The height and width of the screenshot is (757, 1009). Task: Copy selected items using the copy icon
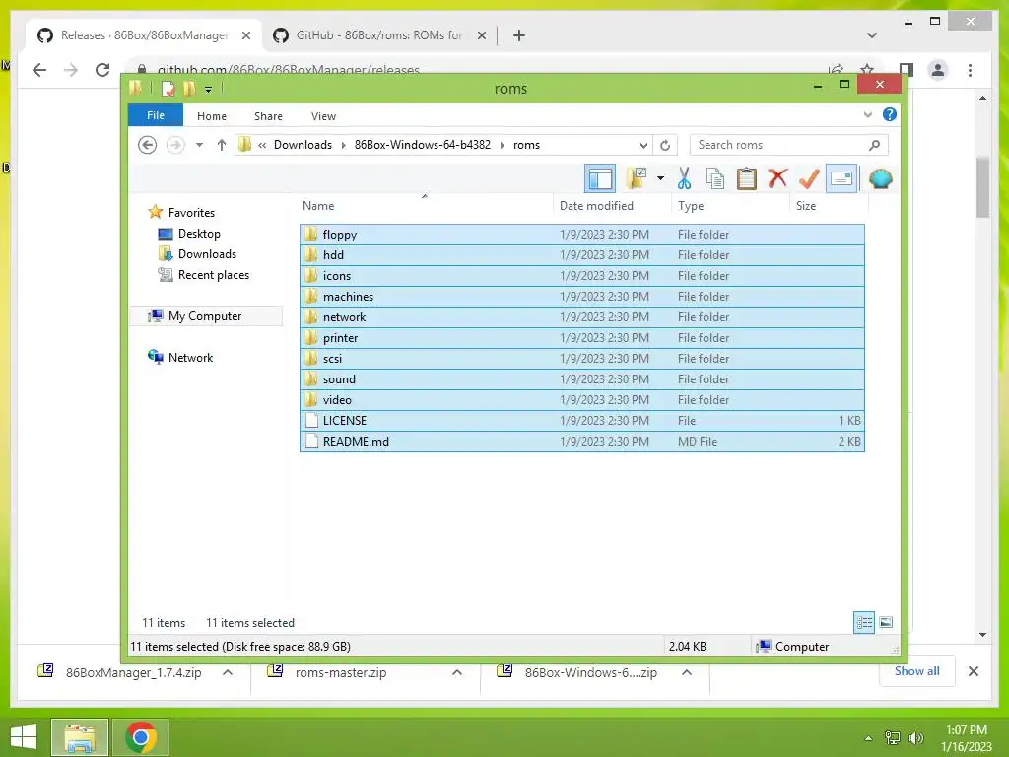click(715, 178)
